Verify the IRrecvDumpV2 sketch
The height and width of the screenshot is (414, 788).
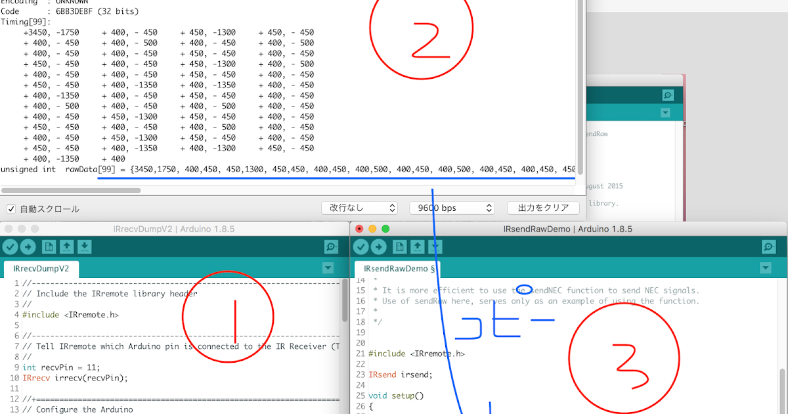9,246
